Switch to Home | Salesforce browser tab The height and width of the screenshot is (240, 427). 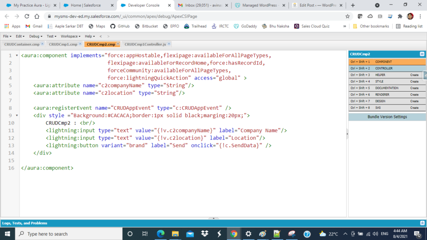click(88, 5)
